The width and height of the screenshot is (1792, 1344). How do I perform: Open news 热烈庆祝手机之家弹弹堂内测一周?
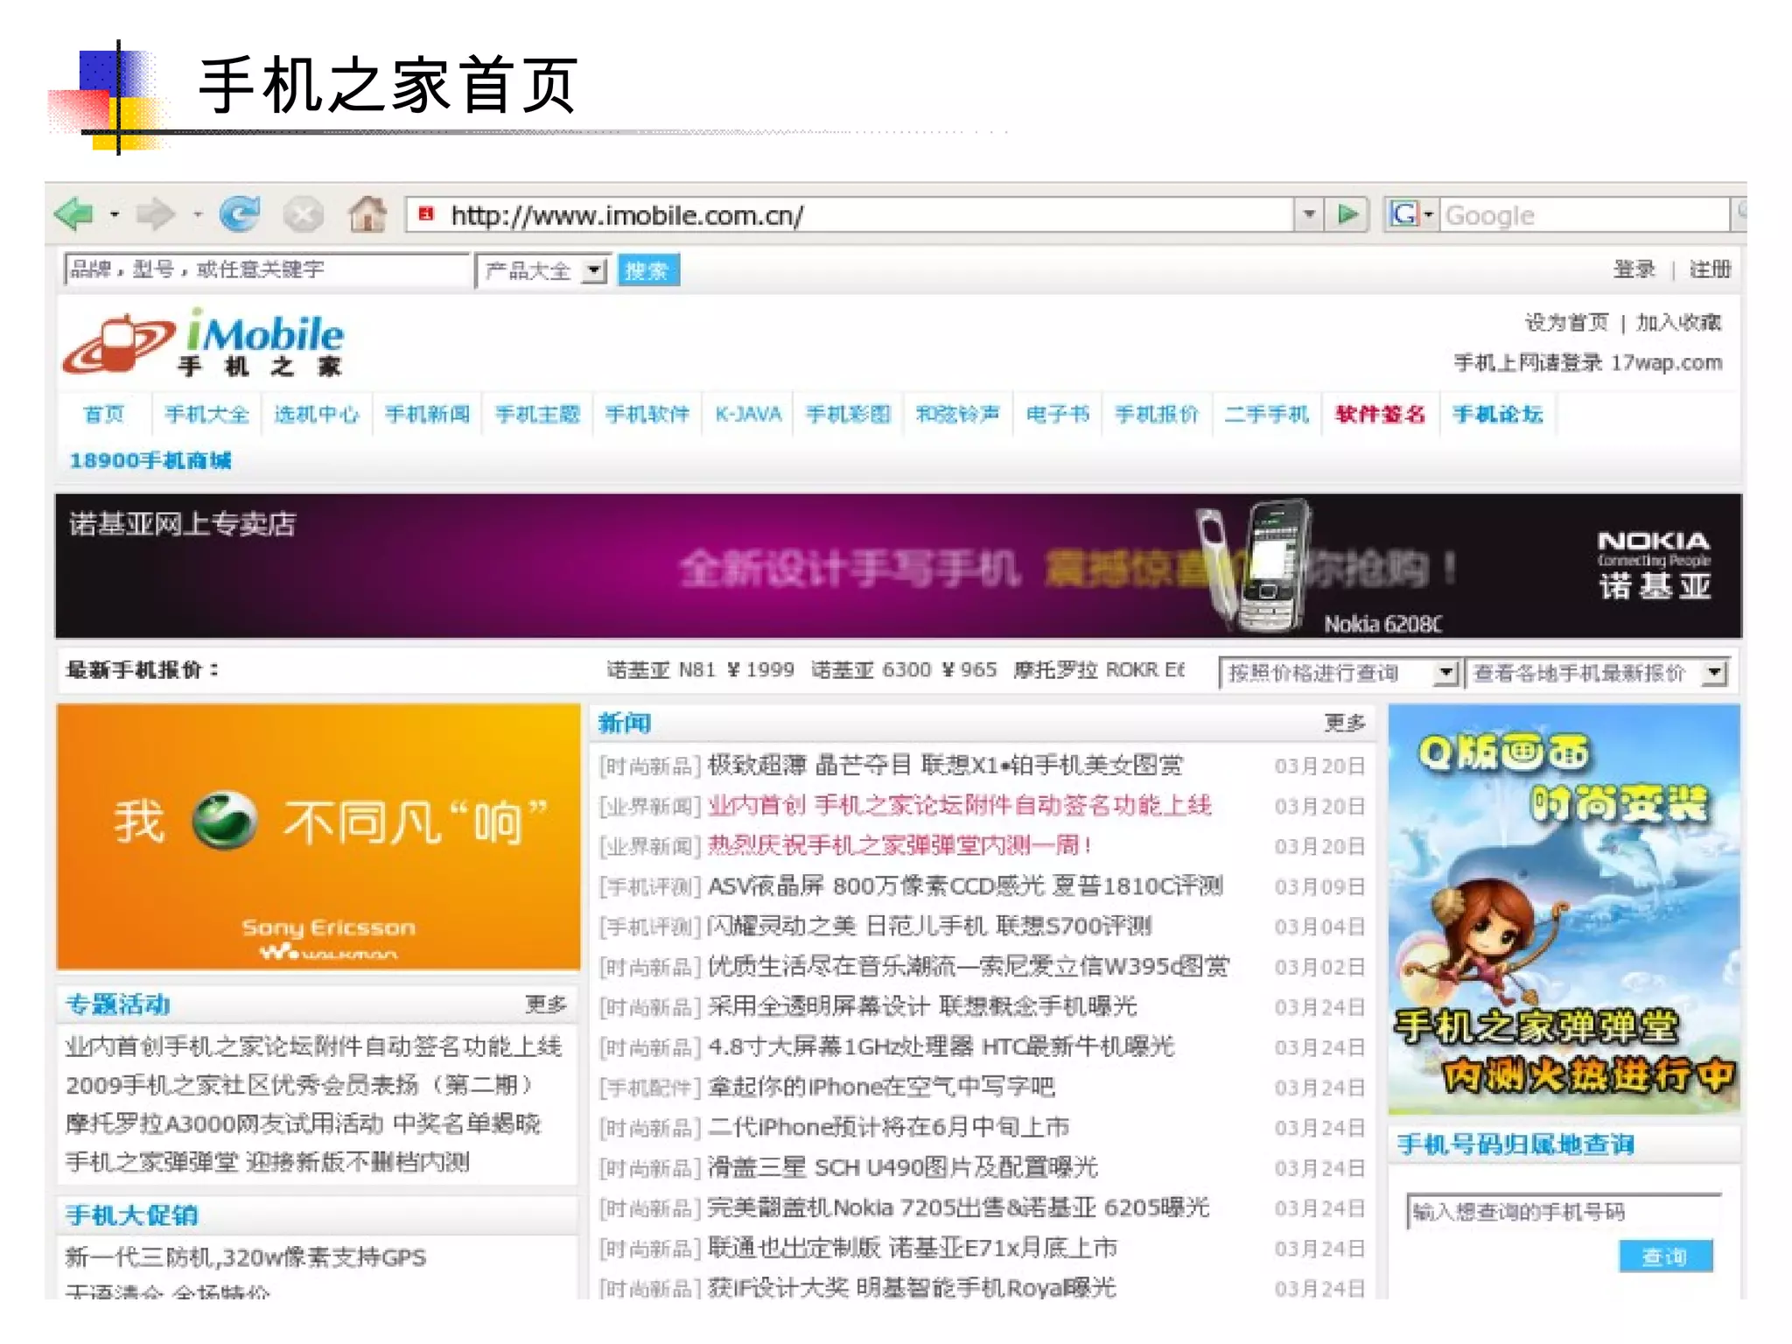899,845
